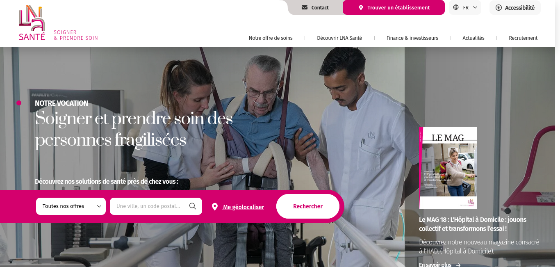Image resolution: width=560 pixels, height=267 pixels.
Task: Click the Me géolocaliser link
Action: 243,207
